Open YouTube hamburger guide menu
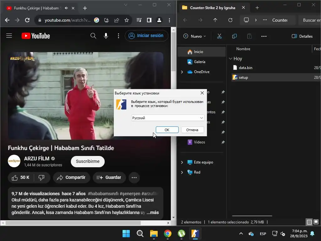This screenshot has height=241, width=321. 9,36
